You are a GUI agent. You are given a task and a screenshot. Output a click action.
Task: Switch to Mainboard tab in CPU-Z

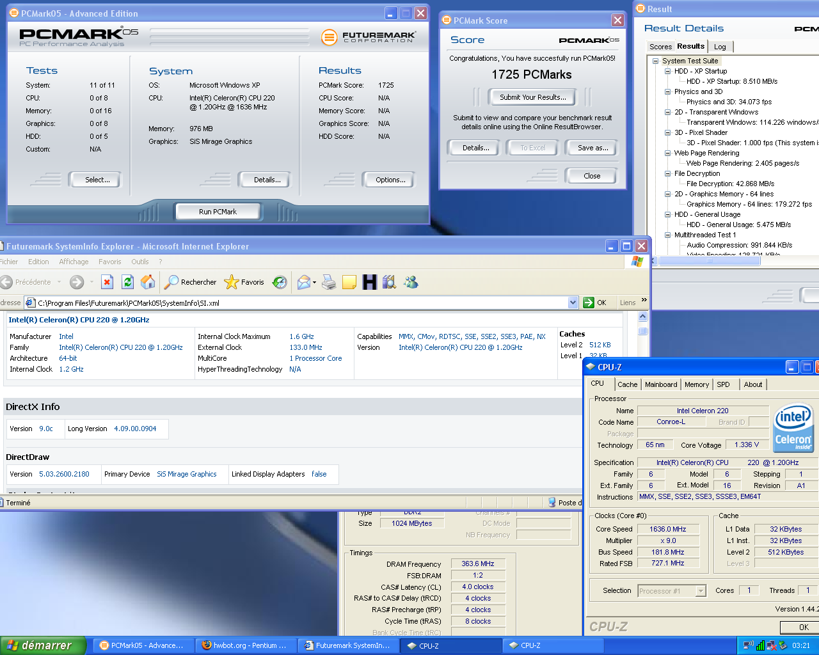(661, 384)
